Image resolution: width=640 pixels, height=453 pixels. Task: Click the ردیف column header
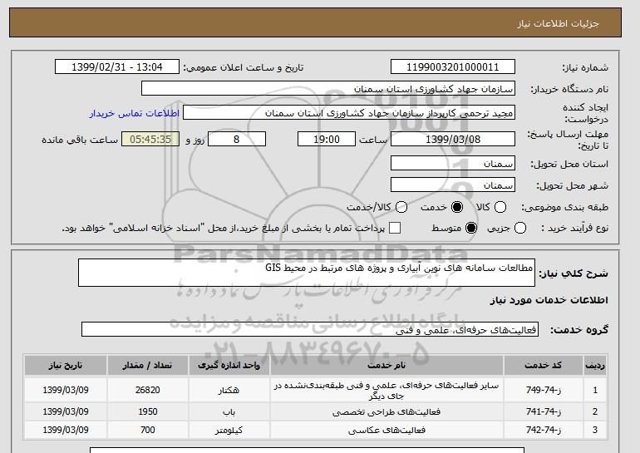point(595,365)
